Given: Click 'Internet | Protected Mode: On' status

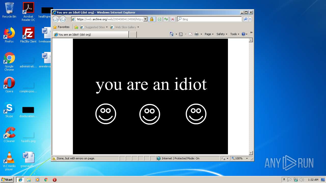Looking at the screenshot, I should (x=180, y=158).
